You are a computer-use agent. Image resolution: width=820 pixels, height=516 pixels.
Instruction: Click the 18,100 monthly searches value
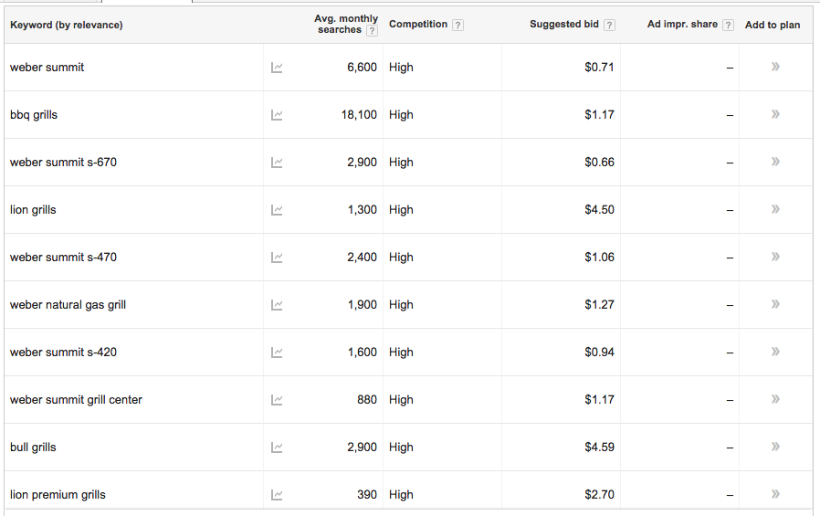(x=359, y=115)
